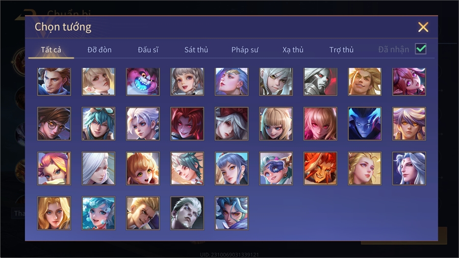Close the Chọn tướng dialog
Viewport: 459px width, 258px height.
click(423, 27)
